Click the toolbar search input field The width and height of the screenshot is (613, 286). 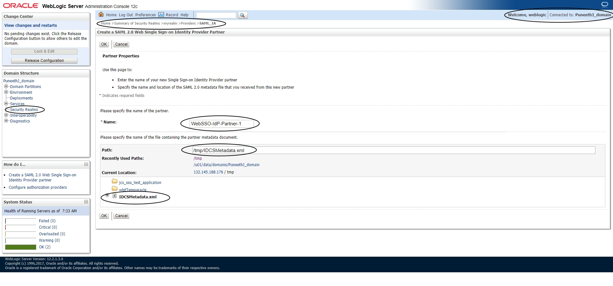pyautogui.click(x=216, y=15)
